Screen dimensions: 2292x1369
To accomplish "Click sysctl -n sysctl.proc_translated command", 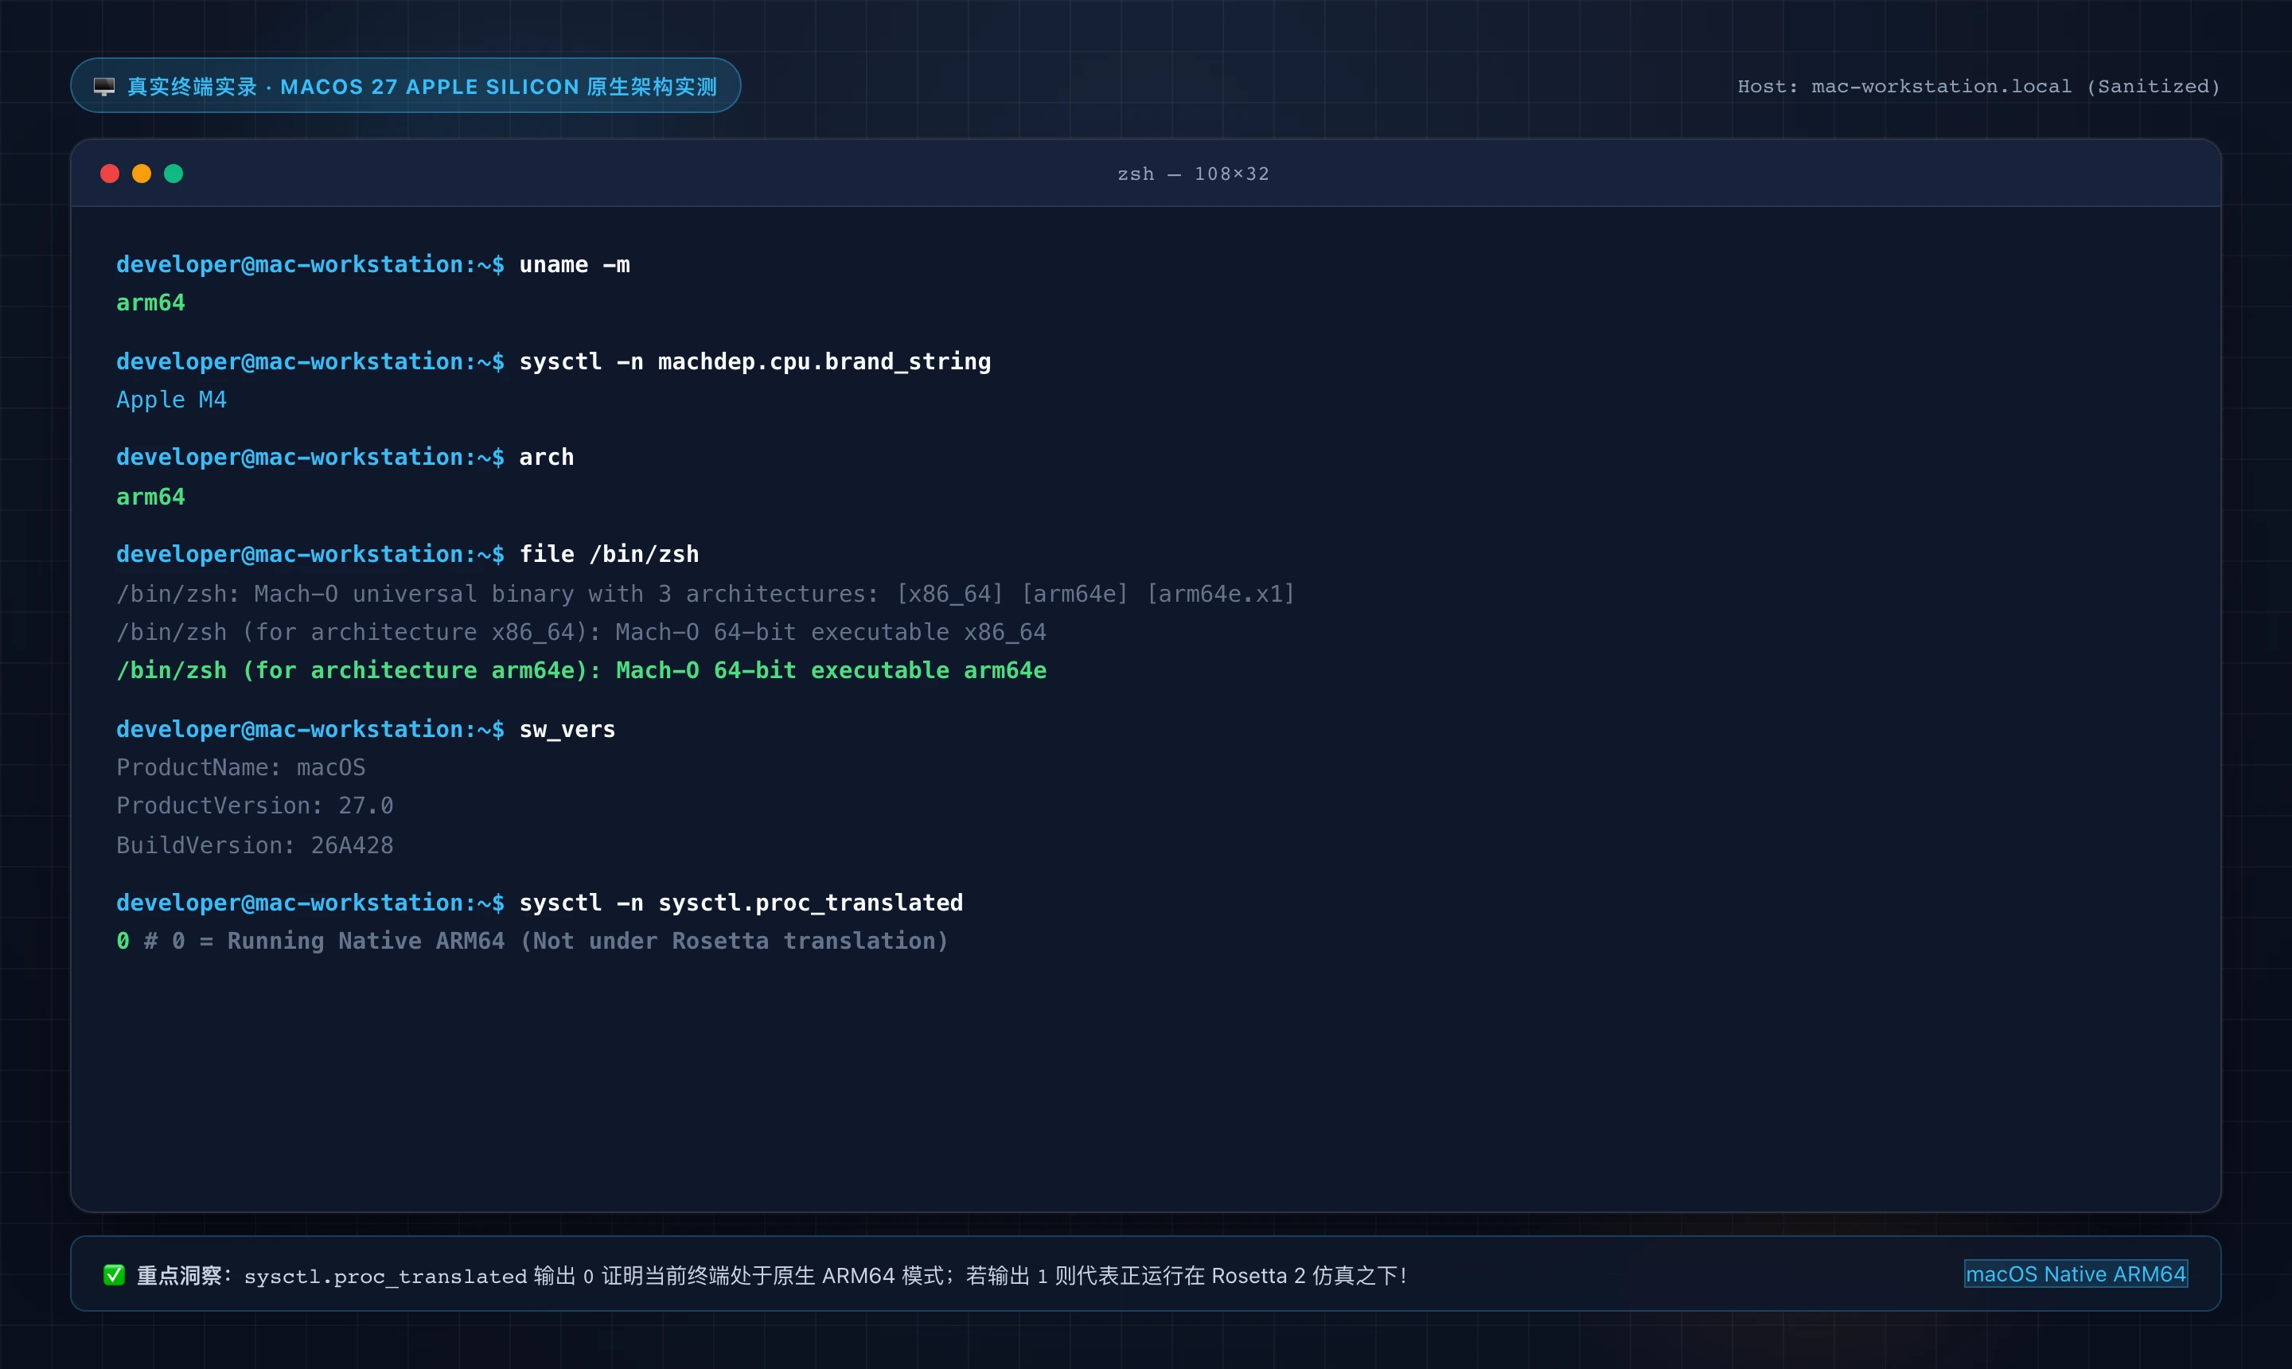I will (x=741, y=903).
